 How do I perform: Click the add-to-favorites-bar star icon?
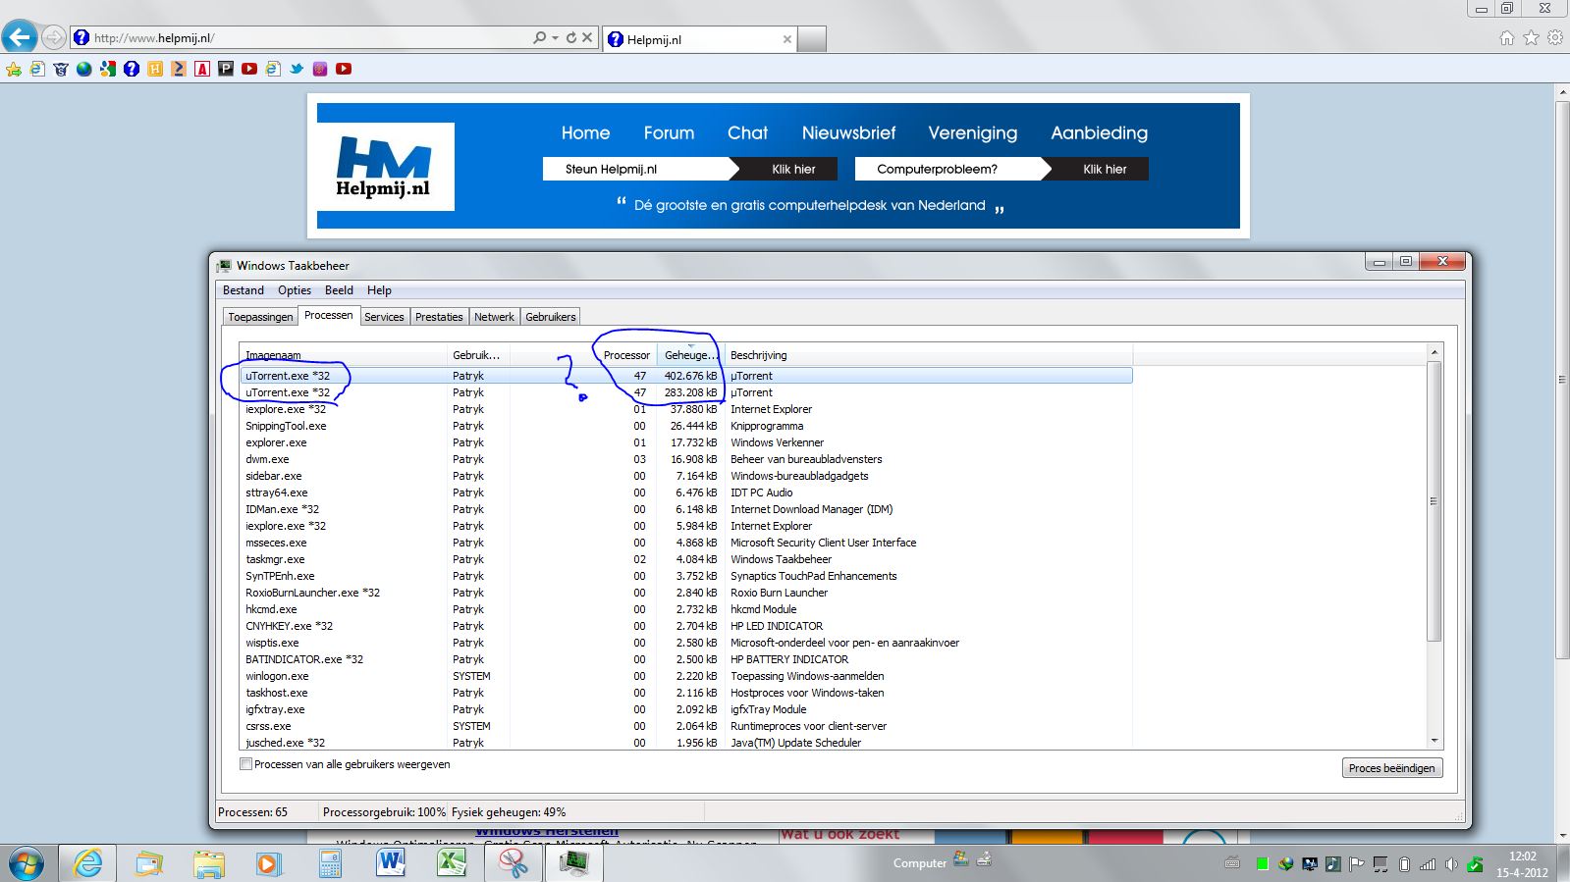click(14, 69)
